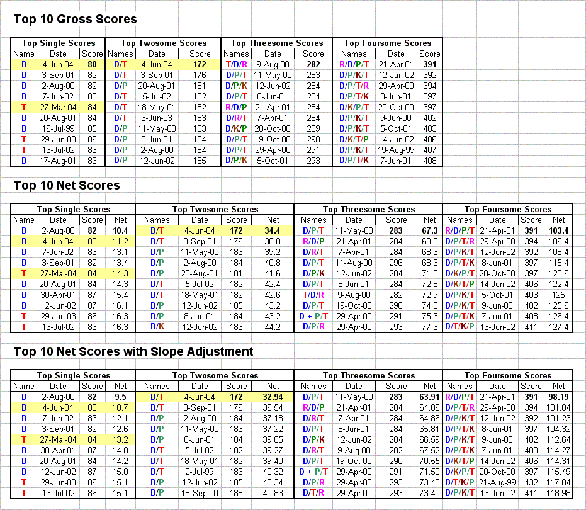Select the 44.2 twosome net cell

pos(273,327)
